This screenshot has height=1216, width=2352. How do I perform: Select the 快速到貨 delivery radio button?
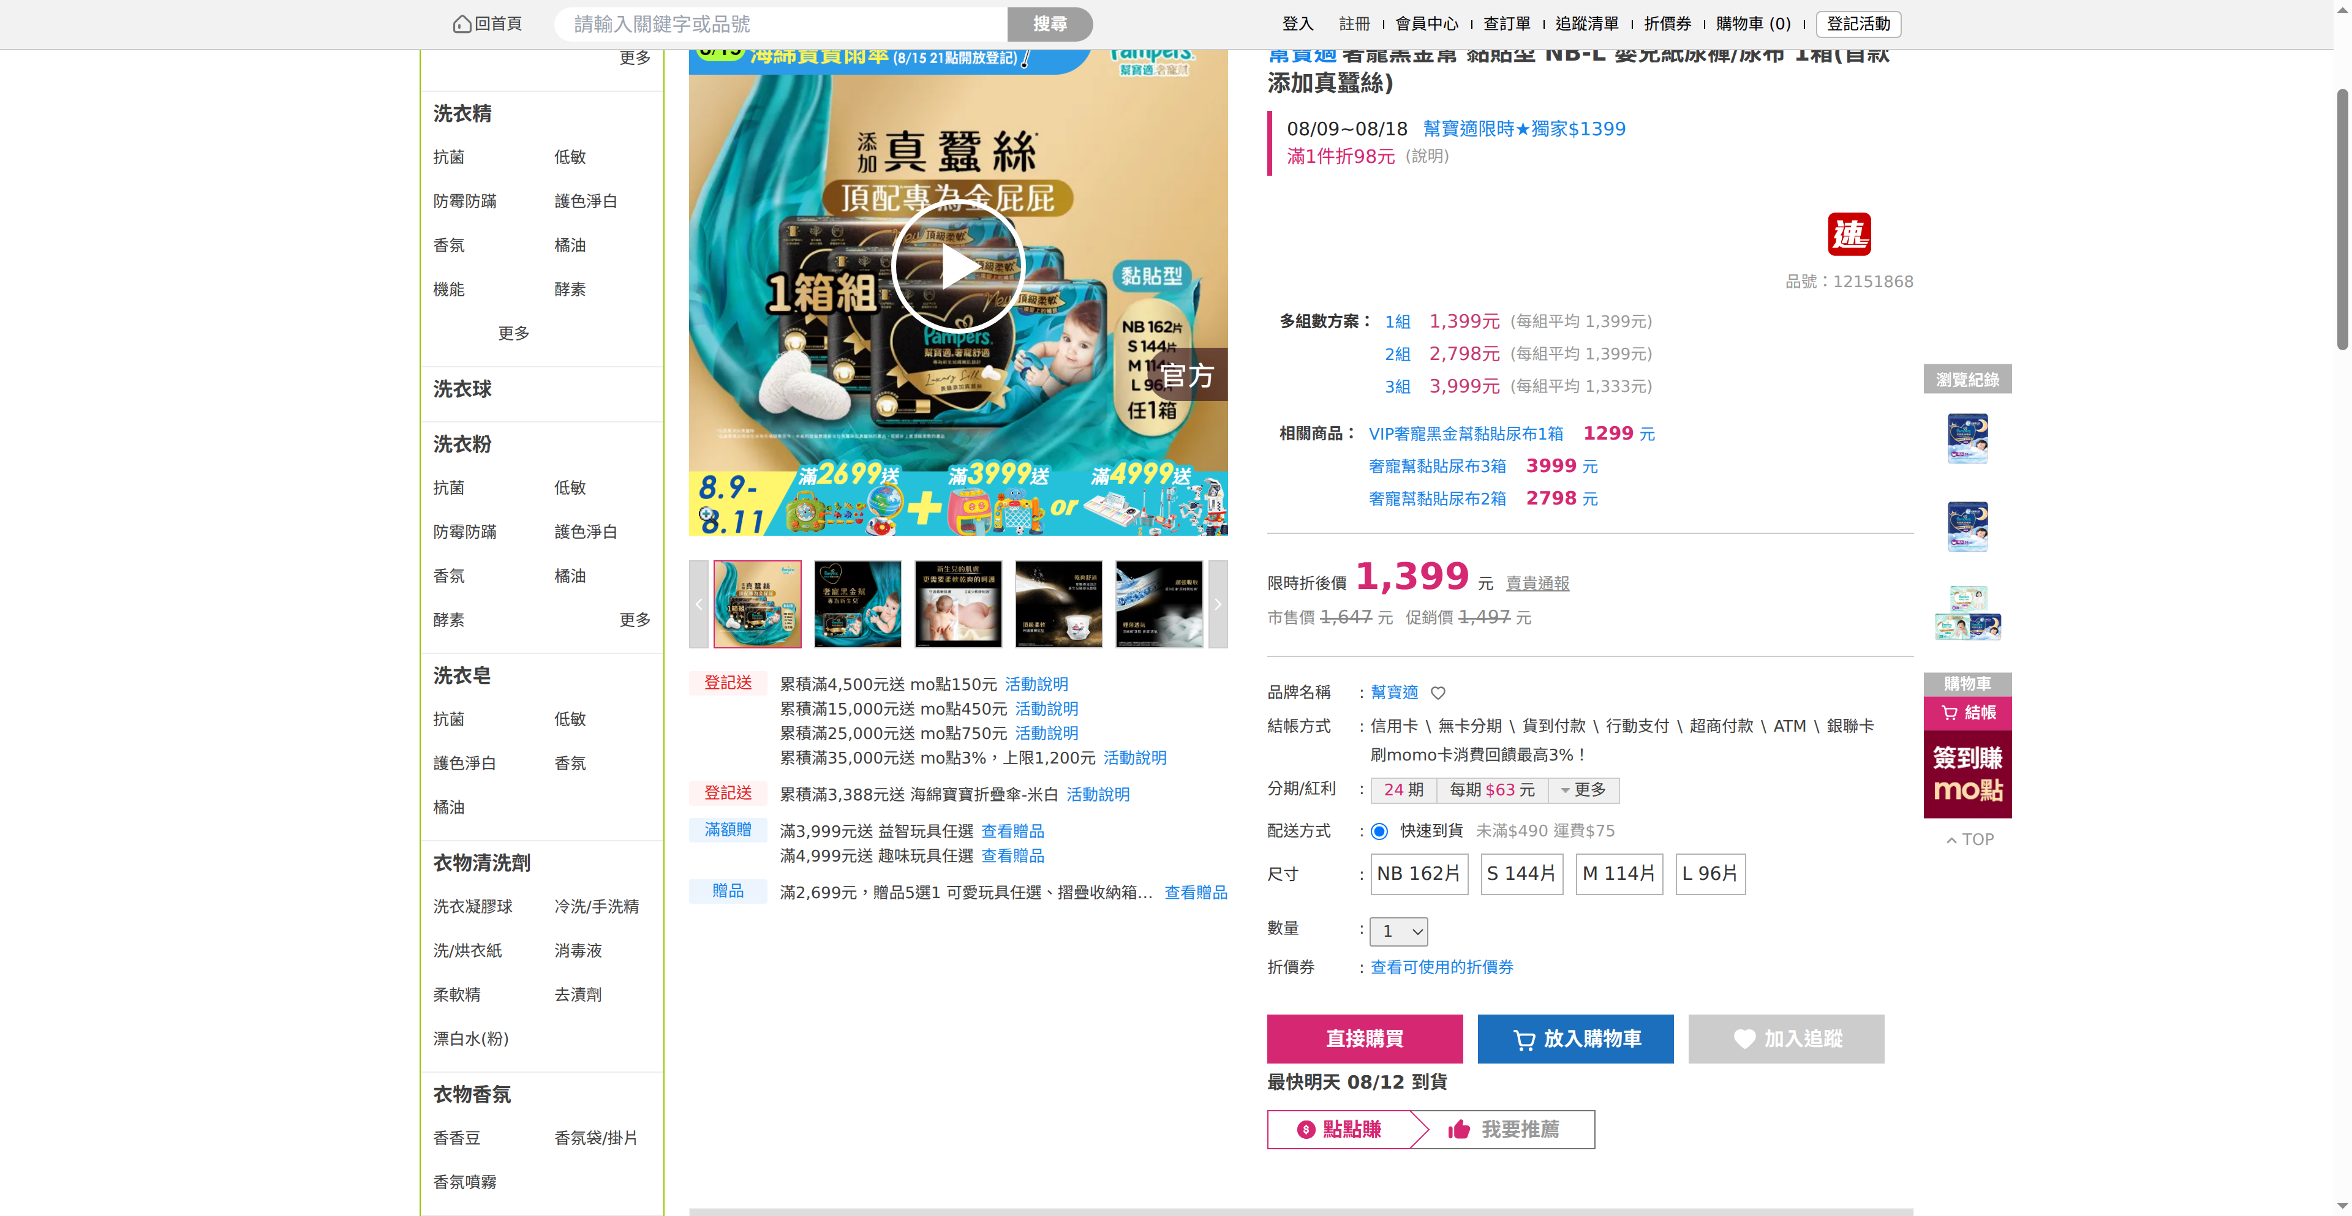[1379, 831]
